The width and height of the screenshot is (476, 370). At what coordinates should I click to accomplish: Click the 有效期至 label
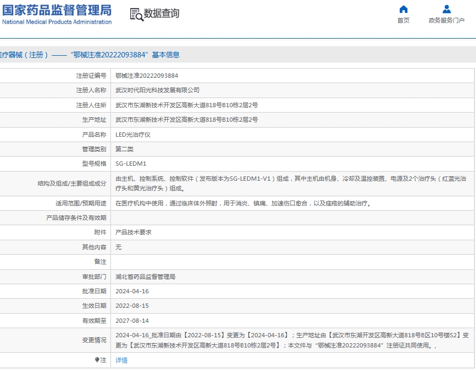click(x=94, y=321)
